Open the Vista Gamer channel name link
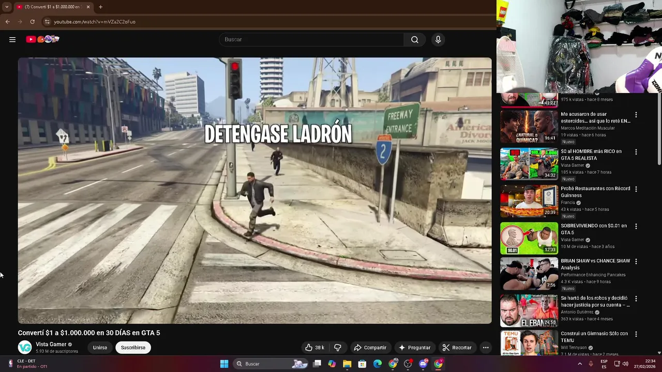The width and height of the screenshot is (662, 372). coord(51,344)
